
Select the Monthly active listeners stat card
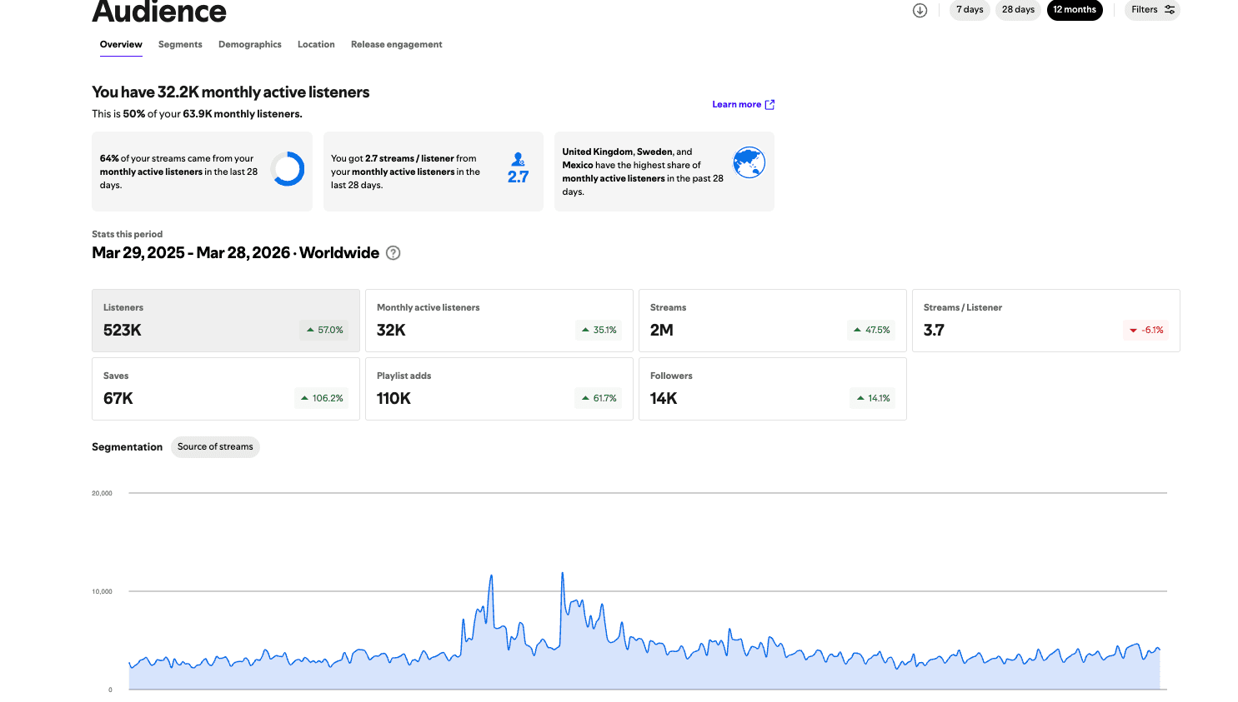(499, 321)
